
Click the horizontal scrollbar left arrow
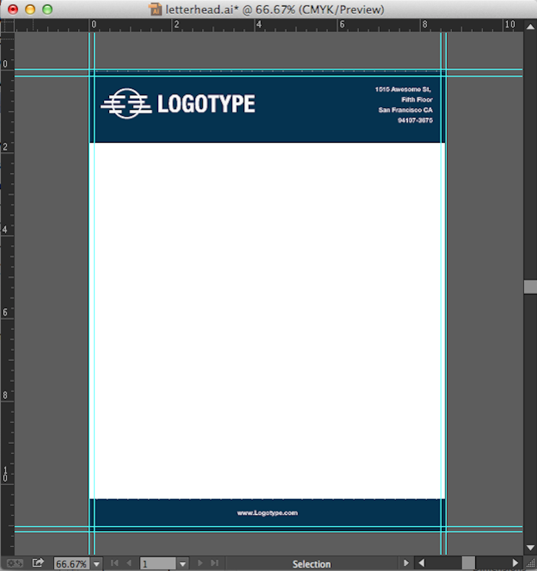[422, 563]
